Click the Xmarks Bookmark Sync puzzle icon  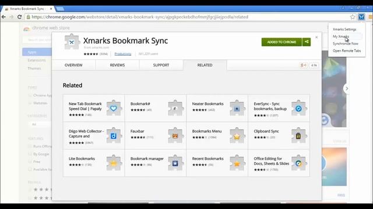pos(72,42)
